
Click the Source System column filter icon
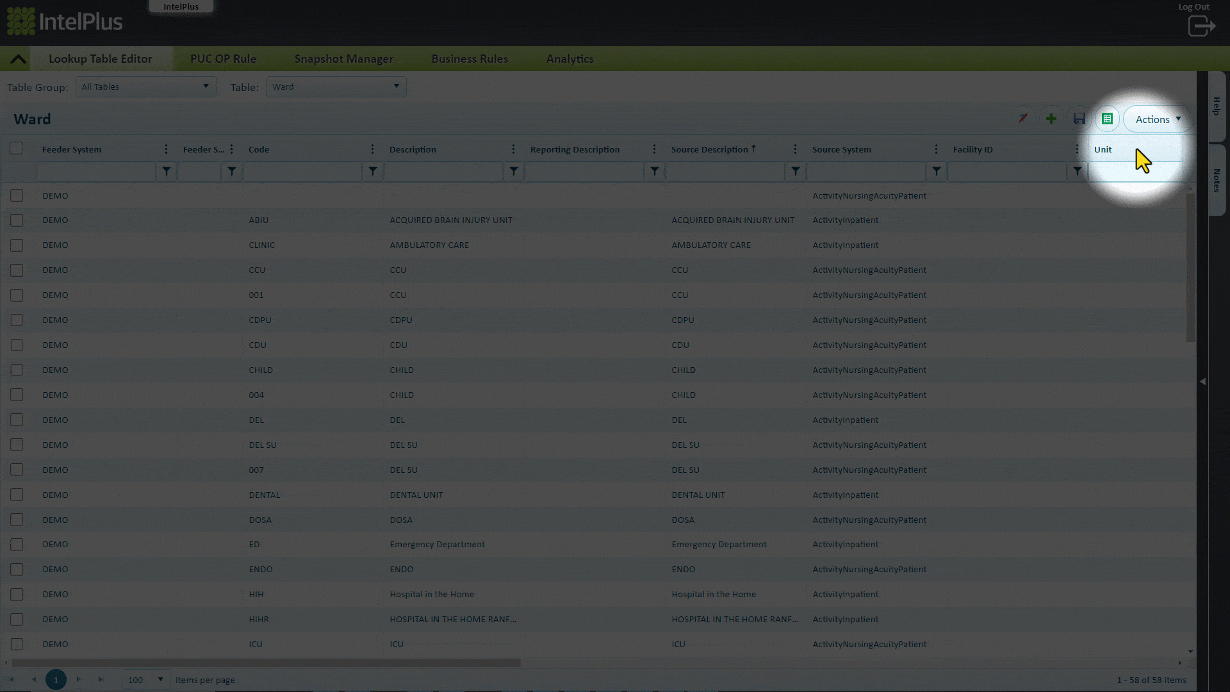(936, 171)
